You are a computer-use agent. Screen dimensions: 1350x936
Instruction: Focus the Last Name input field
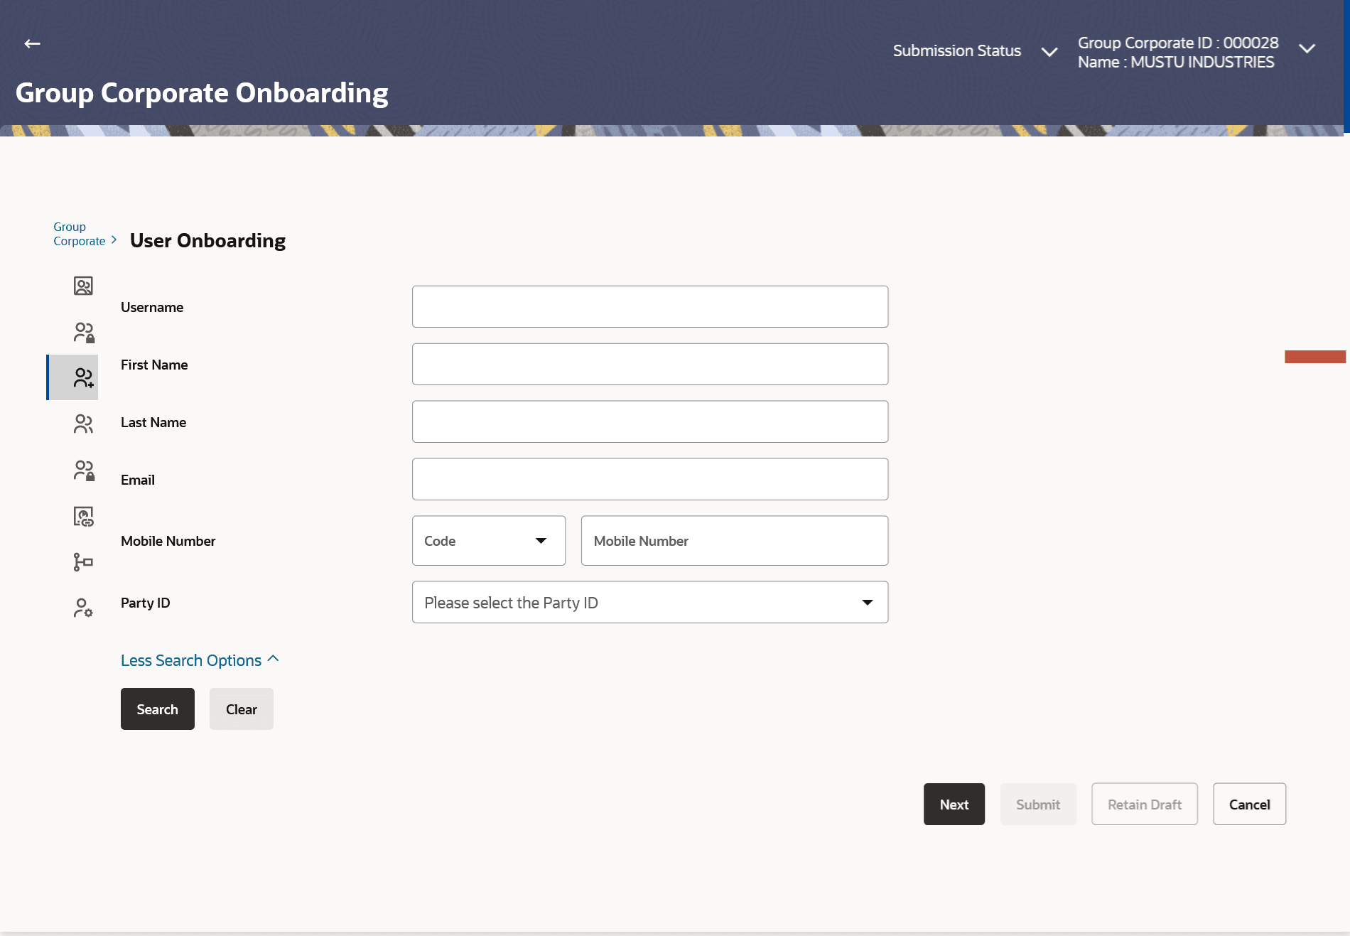tap(650, 422)
